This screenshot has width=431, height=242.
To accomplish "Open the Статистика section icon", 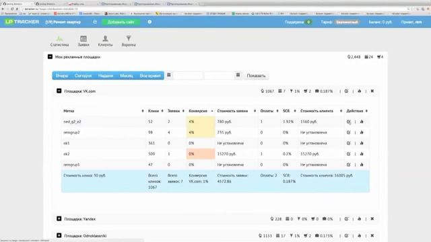I will 59,41.
